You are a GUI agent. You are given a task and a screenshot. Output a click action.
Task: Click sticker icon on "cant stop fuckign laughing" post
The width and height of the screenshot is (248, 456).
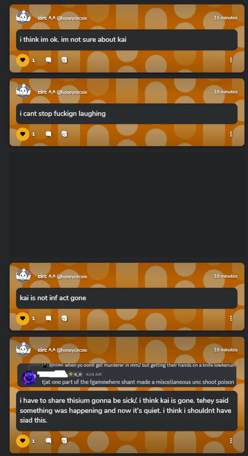[x=64, y=134]
